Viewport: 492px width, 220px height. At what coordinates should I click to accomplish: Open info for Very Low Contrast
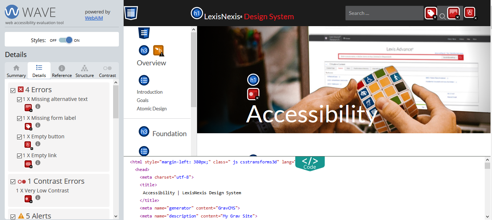(x=38, y=197)
